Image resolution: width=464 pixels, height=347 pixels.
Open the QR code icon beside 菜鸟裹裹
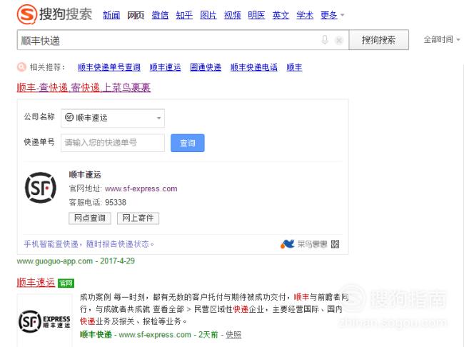tap(335, 244)
